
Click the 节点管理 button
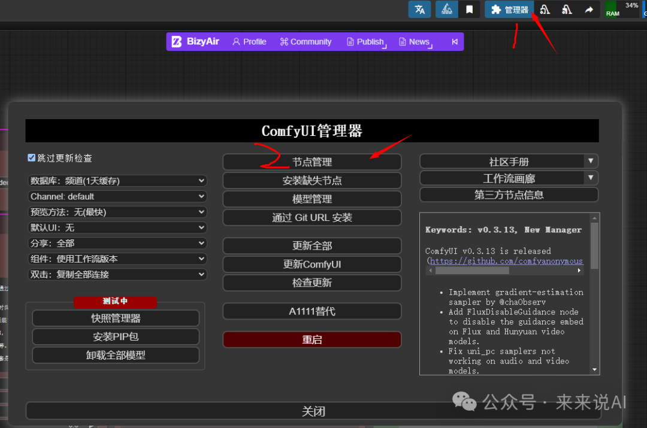pyautogui.click(x=312, y=162)
